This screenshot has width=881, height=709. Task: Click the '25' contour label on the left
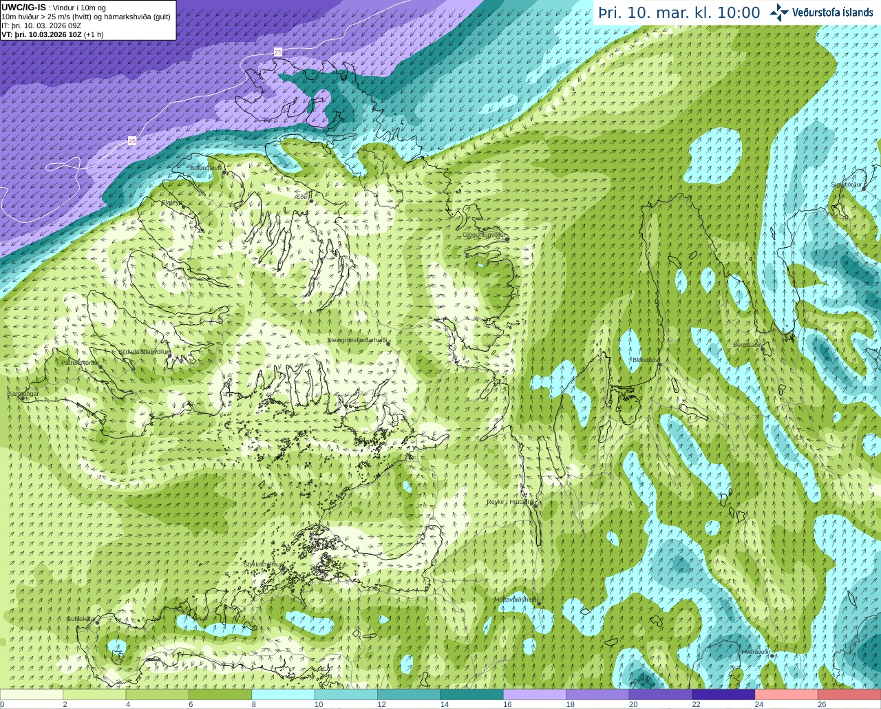[x=131, y=141]
